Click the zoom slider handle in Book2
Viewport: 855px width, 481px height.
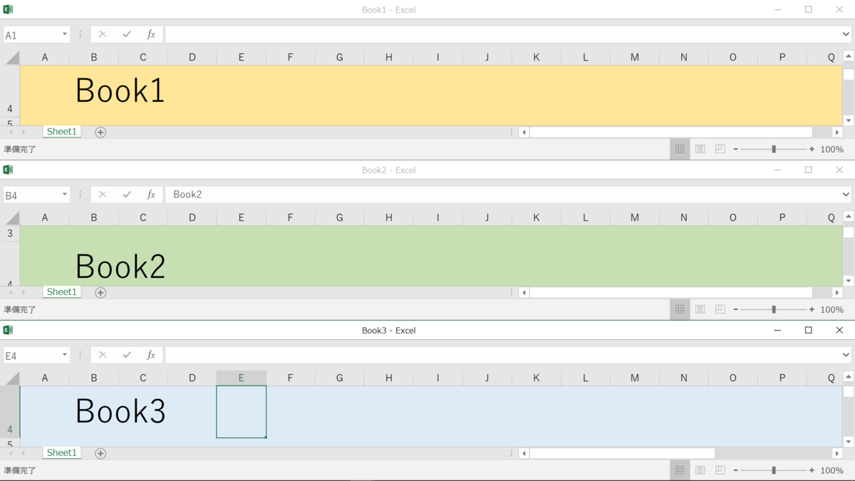point(774,309)
